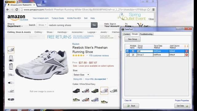Open the Shoes navigation dropdown
This screenshot has height=111, width=197.
point(50,32)
